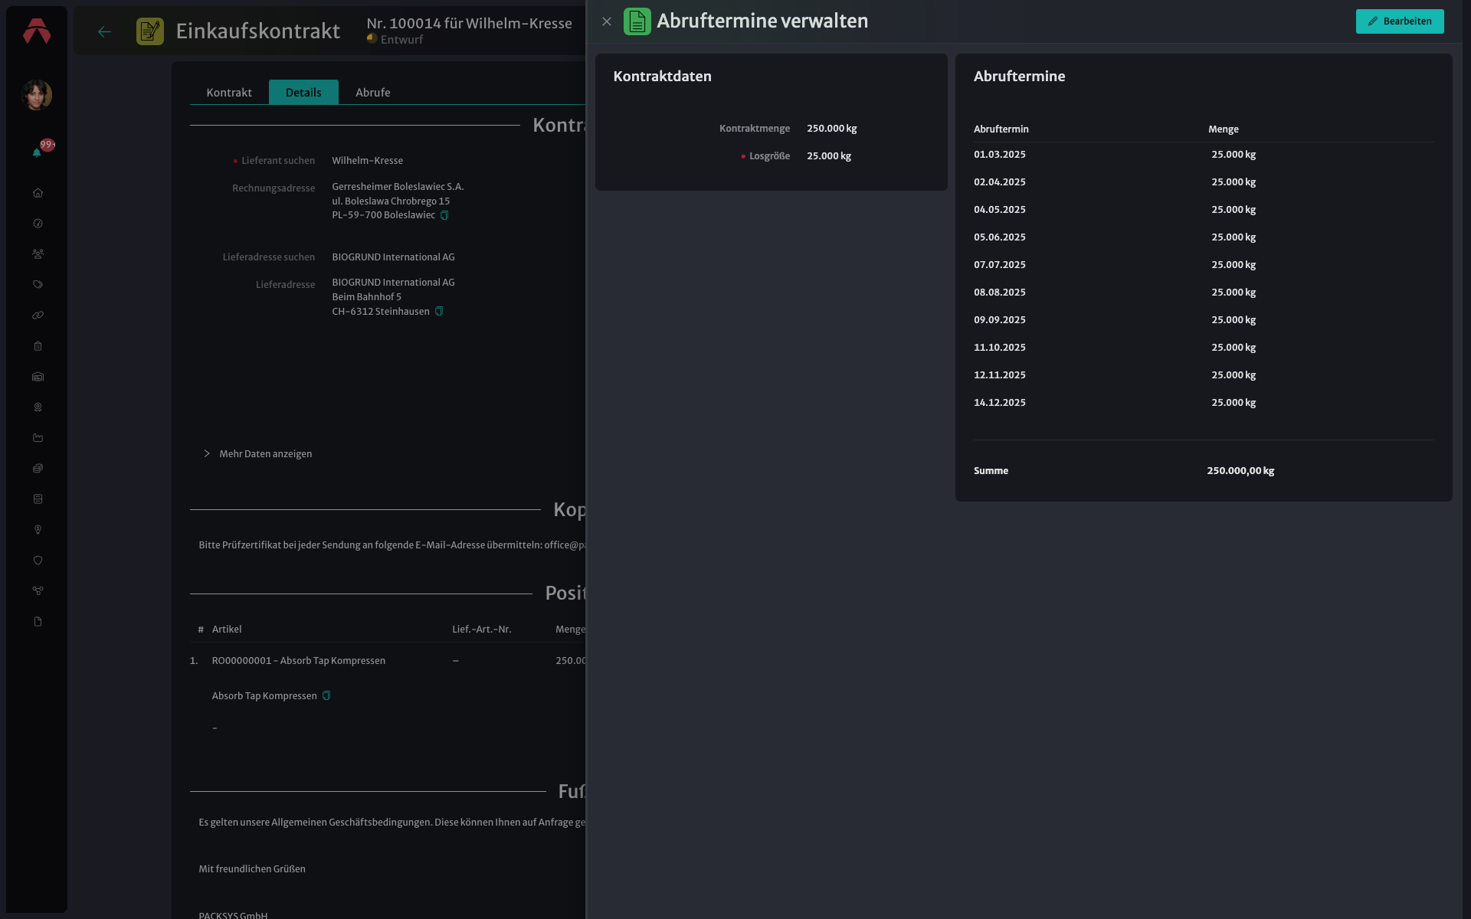Select the Kontraktmenge value 250.000 kg
Image resolution: width=1471 pixels, height=919 pixels.
click(832, 128)
